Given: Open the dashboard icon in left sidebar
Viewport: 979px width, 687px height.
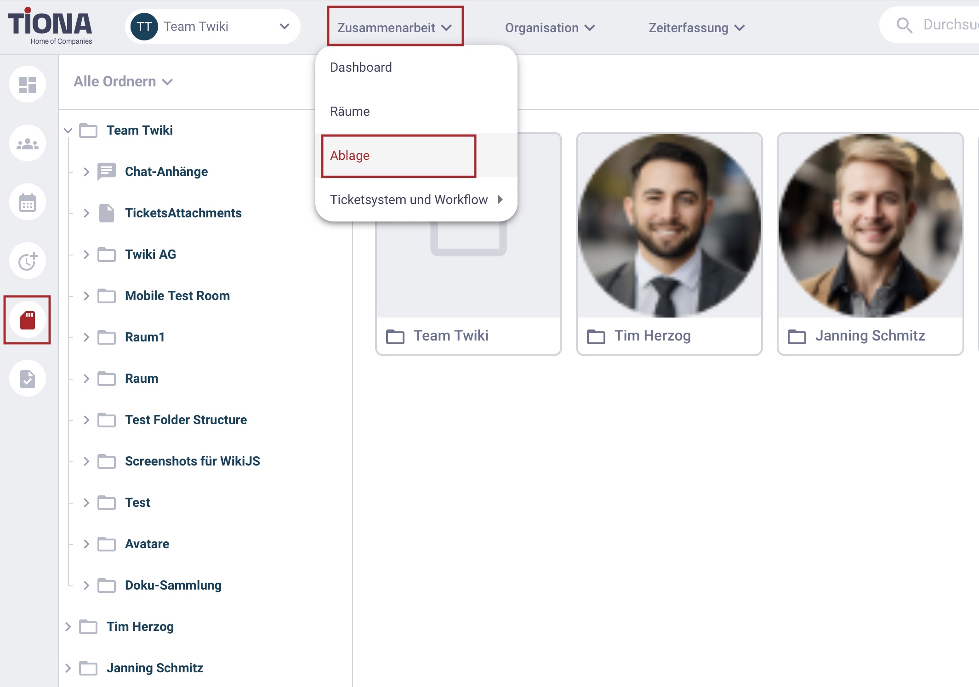Looking at the screenshot, I should click(28, 85).
